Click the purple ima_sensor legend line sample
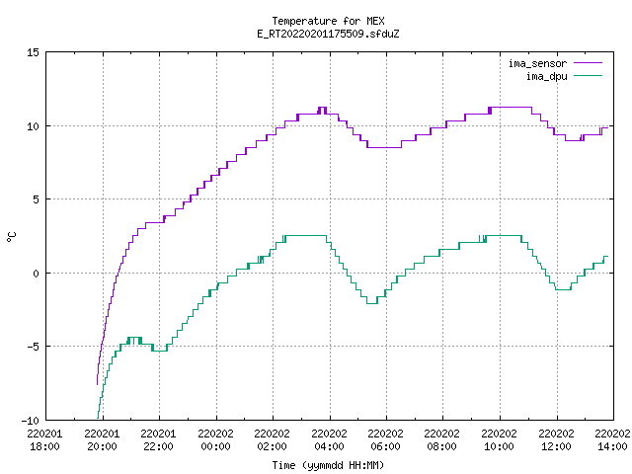Image resolution: width=632 pixels, height=474 pixels. (x=589, y=63)
